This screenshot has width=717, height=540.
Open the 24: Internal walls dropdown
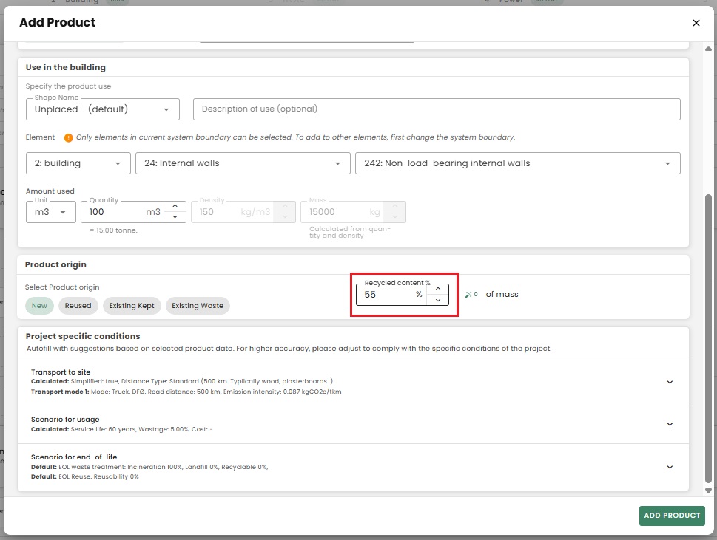click(243, 163)
